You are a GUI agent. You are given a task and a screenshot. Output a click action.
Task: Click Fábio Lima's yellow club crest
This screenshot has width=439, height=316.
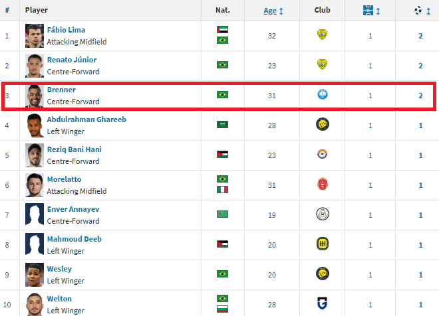pos(322,35)
